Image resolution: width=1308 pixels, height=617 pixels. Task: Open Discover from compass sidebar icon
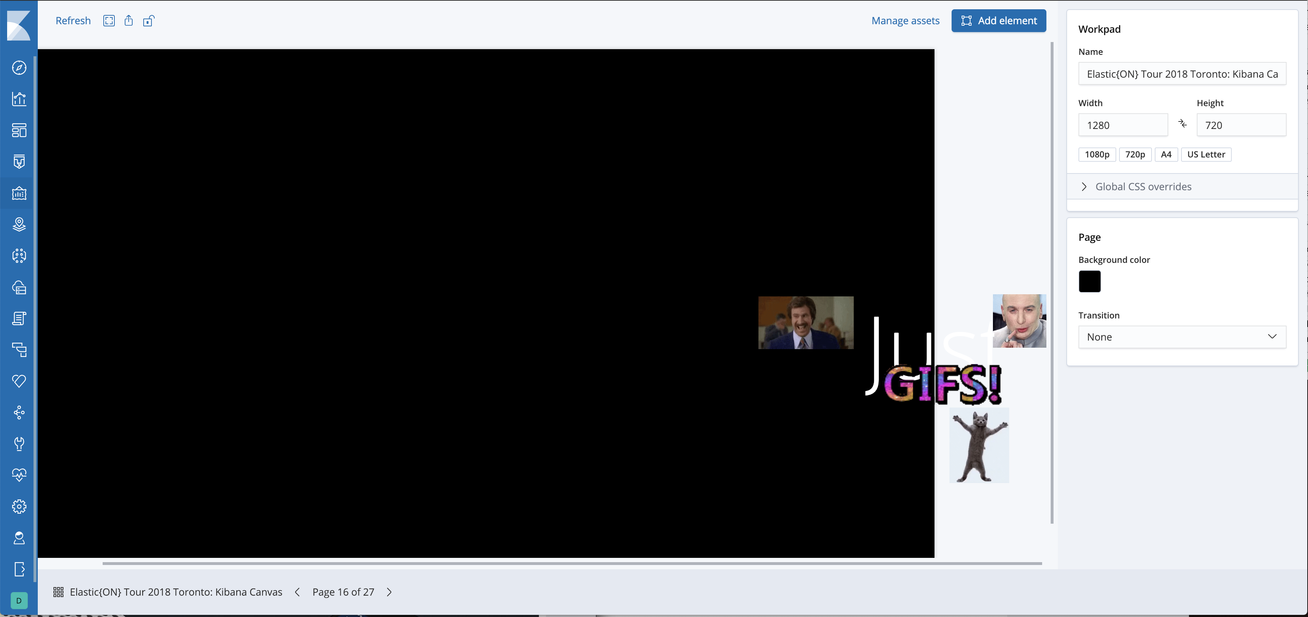point(19,67)
